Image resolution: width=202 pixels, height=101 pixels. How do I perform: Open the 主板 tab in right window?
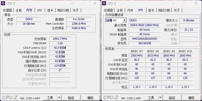[120, 10]
